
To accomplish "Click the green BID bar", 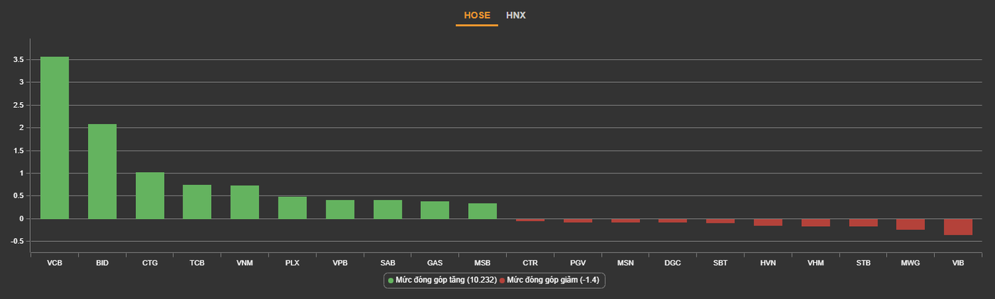I will (x=102, y=171).
